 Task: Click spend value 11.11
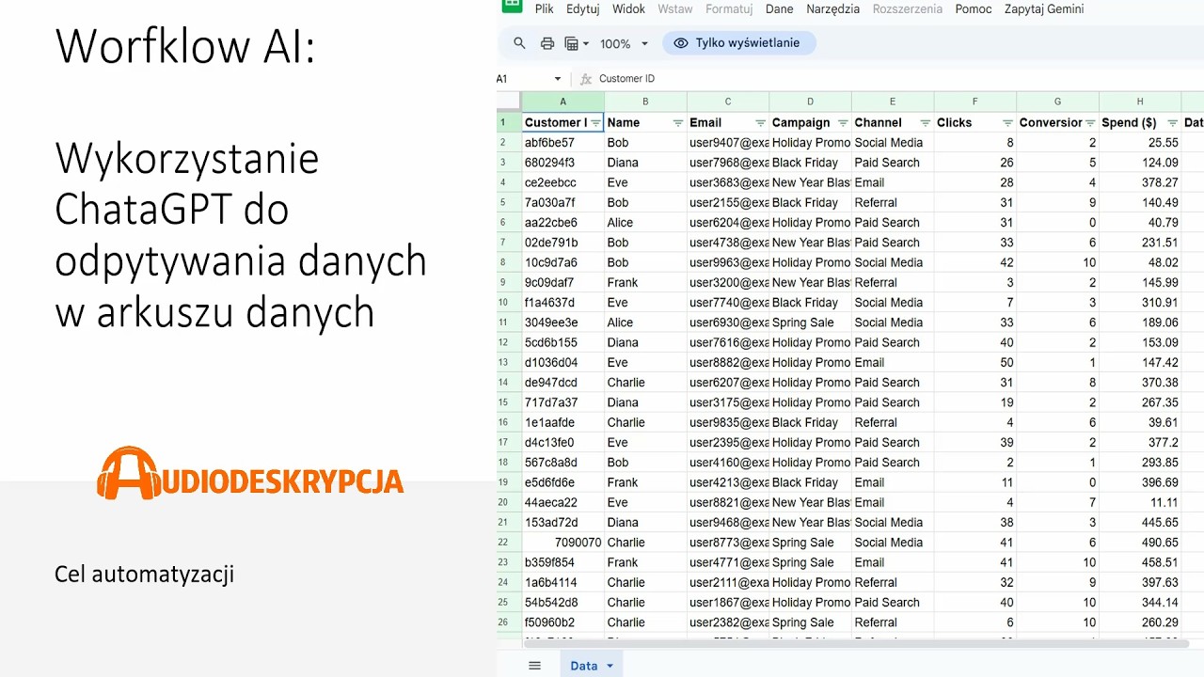(1140, 502)
